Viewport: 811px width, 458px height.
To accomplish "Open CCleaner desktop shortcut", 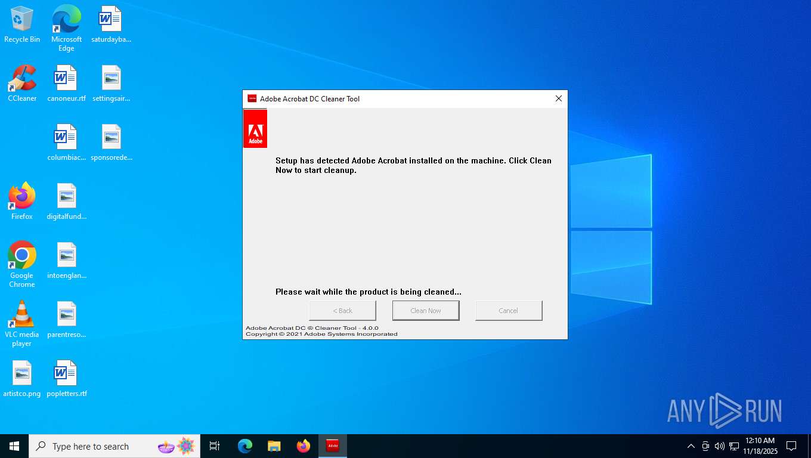I will [22, 84].
